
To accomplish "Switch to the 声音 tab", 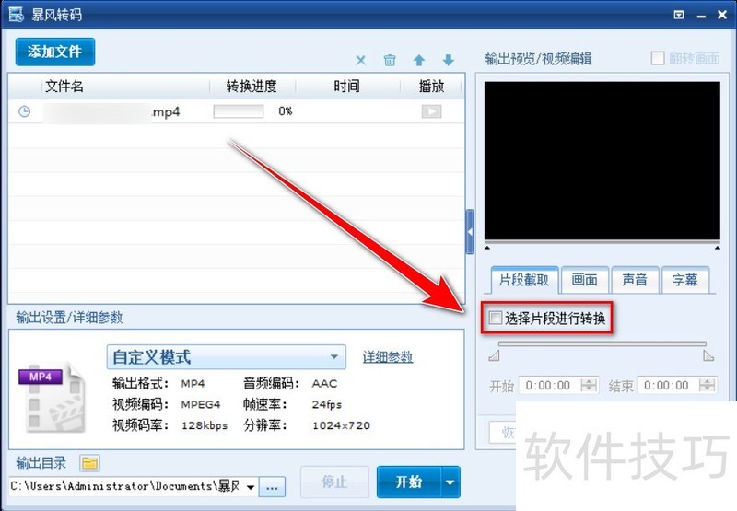I will click(635, 280).
